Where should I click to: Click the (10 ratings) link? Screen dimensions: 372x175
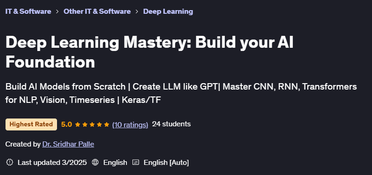tap(130, 124)
